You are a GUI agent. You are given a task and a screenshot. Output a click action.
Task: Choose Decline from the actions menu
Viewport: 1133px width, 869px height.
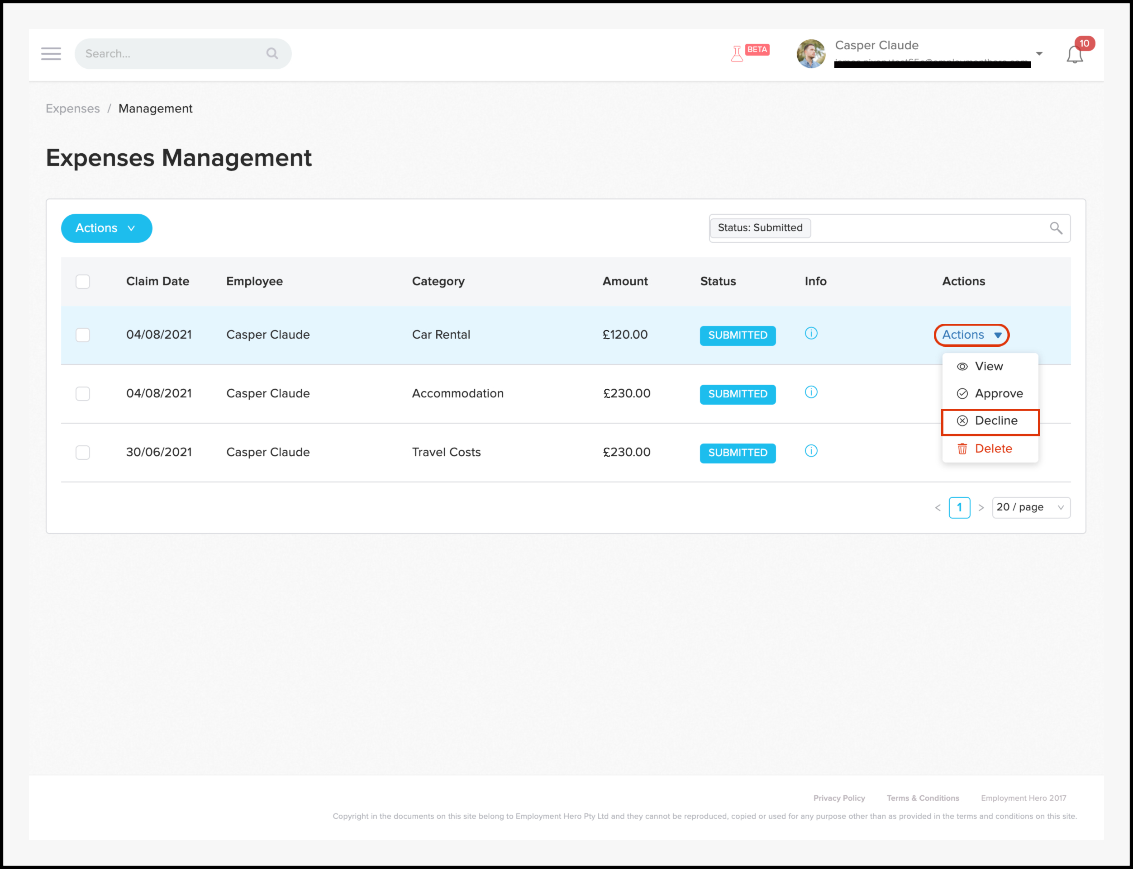pyautogui.click(x=990, y=421)
